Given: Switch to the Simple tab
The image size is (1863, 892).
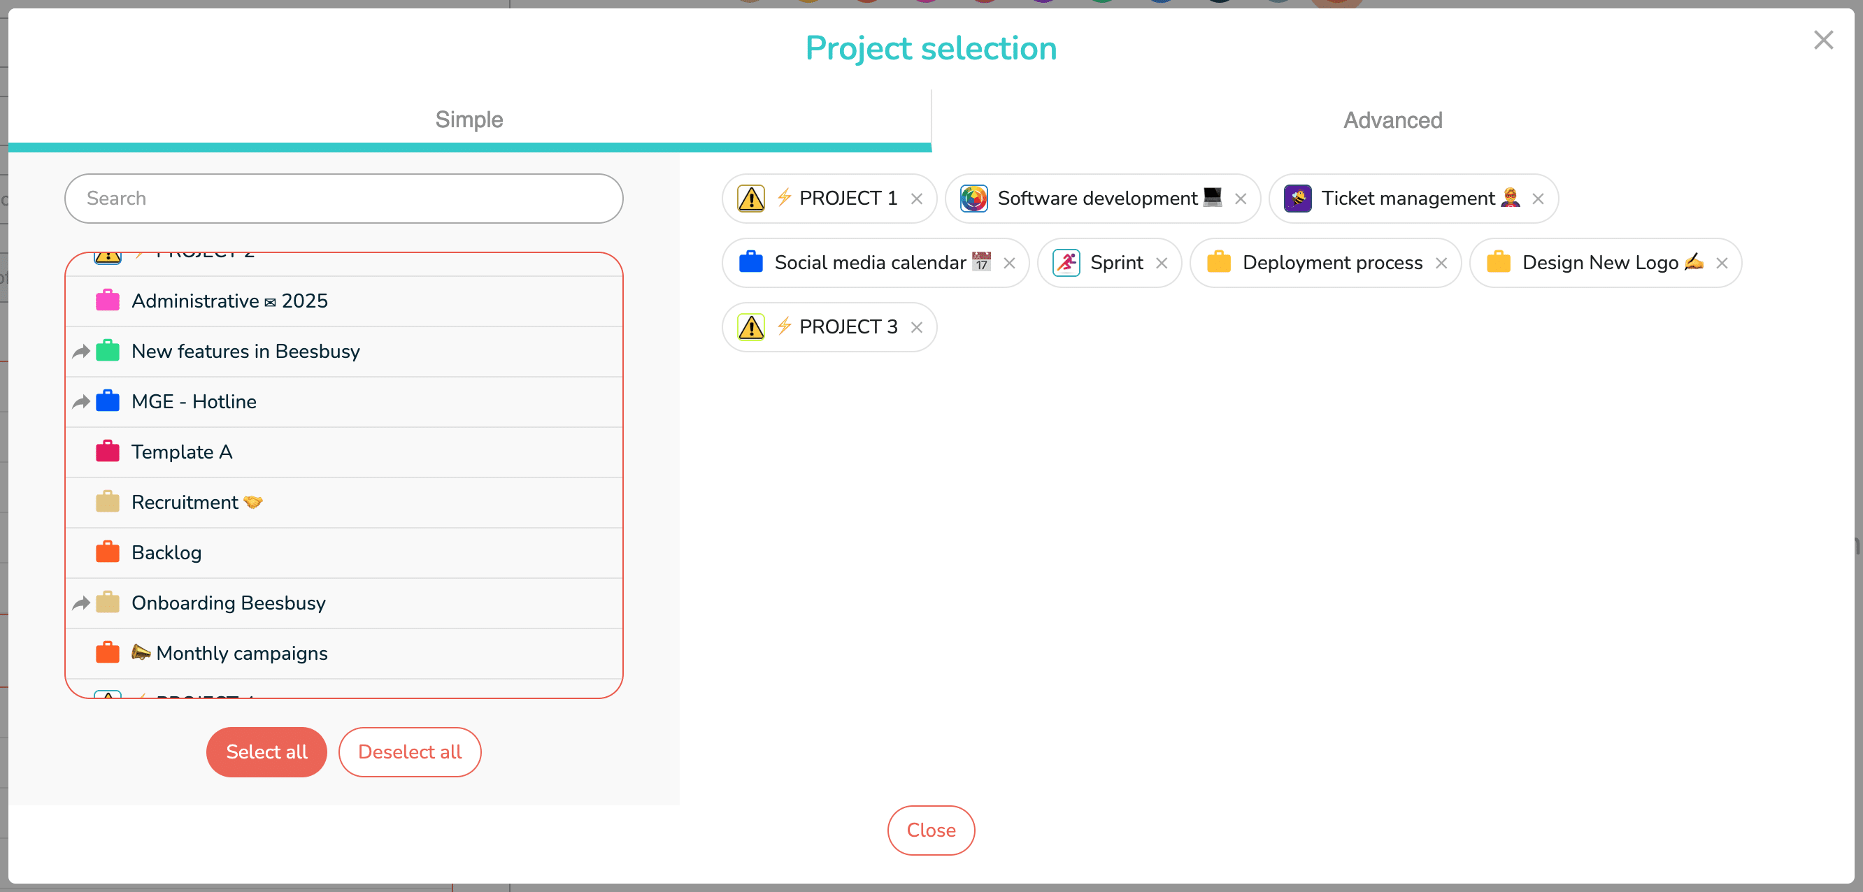Looking at the screenshot, I should coord(469,120).
